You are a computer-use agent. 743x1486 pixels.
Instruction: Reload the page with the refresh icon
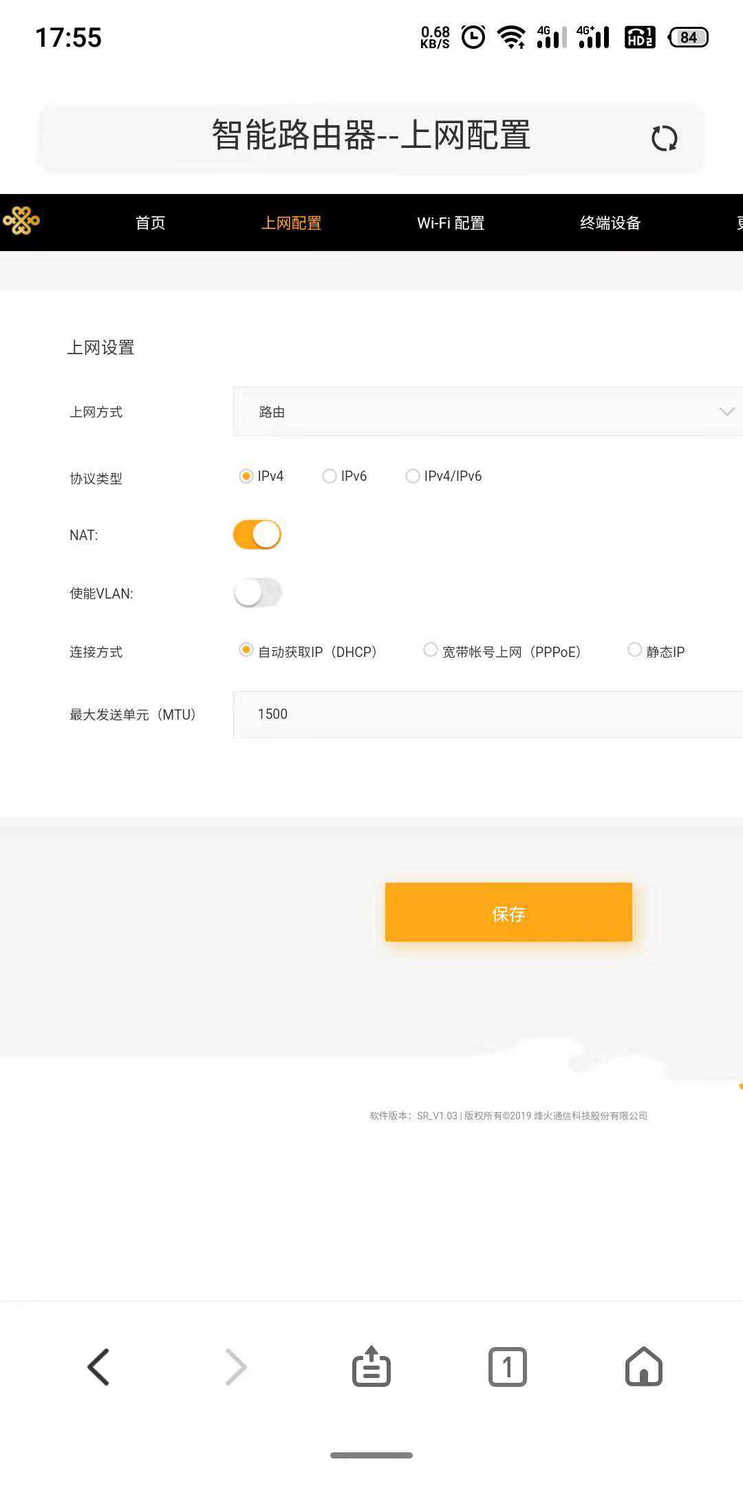click(x=664, y=138)
